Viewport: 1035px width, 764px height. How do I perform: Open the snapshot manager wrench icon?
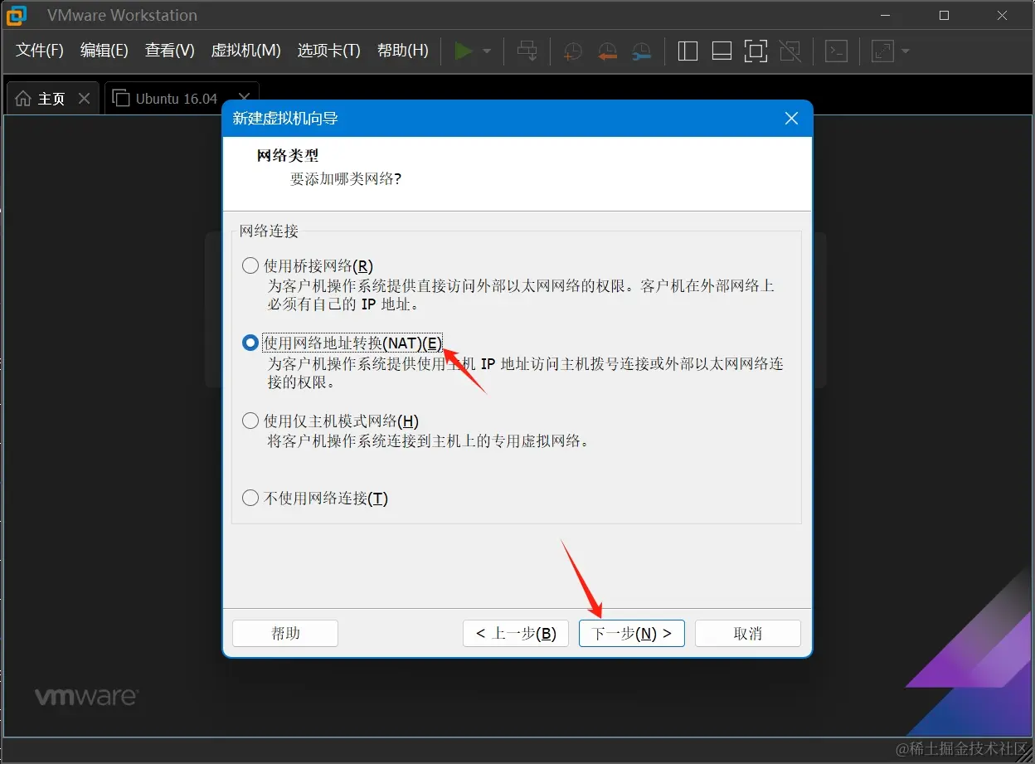click(x=641, y=51)
